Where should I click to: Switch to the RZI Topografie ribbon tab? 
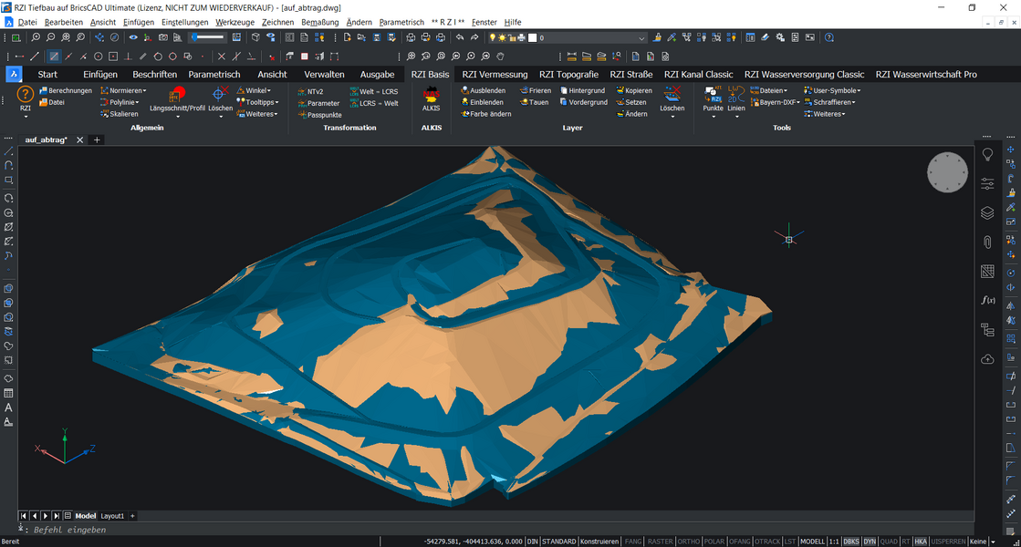(x=568, y=74)
